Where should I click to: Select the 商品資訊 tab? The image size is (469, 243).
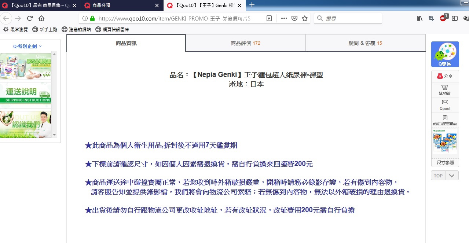point(126,43)
